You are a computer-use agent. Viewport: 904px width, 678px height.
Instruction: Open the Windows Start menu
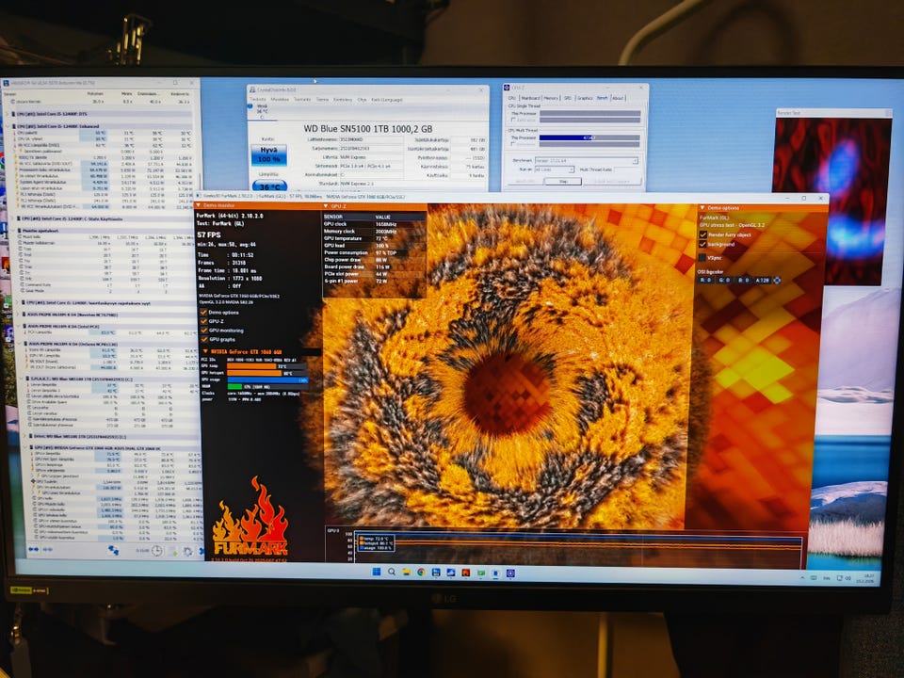point(377,572)
